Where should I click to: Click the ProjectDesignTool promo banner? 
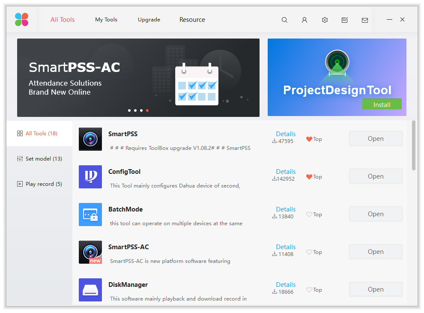(337, 78)
